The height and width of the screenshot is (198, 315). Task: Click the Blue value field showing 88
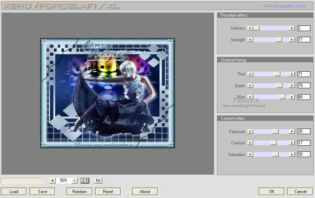coord(304,97)
